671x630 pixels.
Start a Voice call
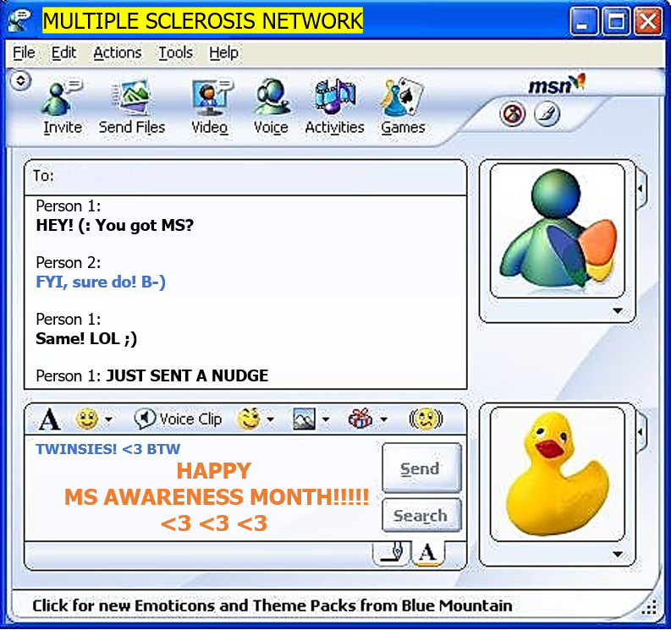[x=271, y=107]
